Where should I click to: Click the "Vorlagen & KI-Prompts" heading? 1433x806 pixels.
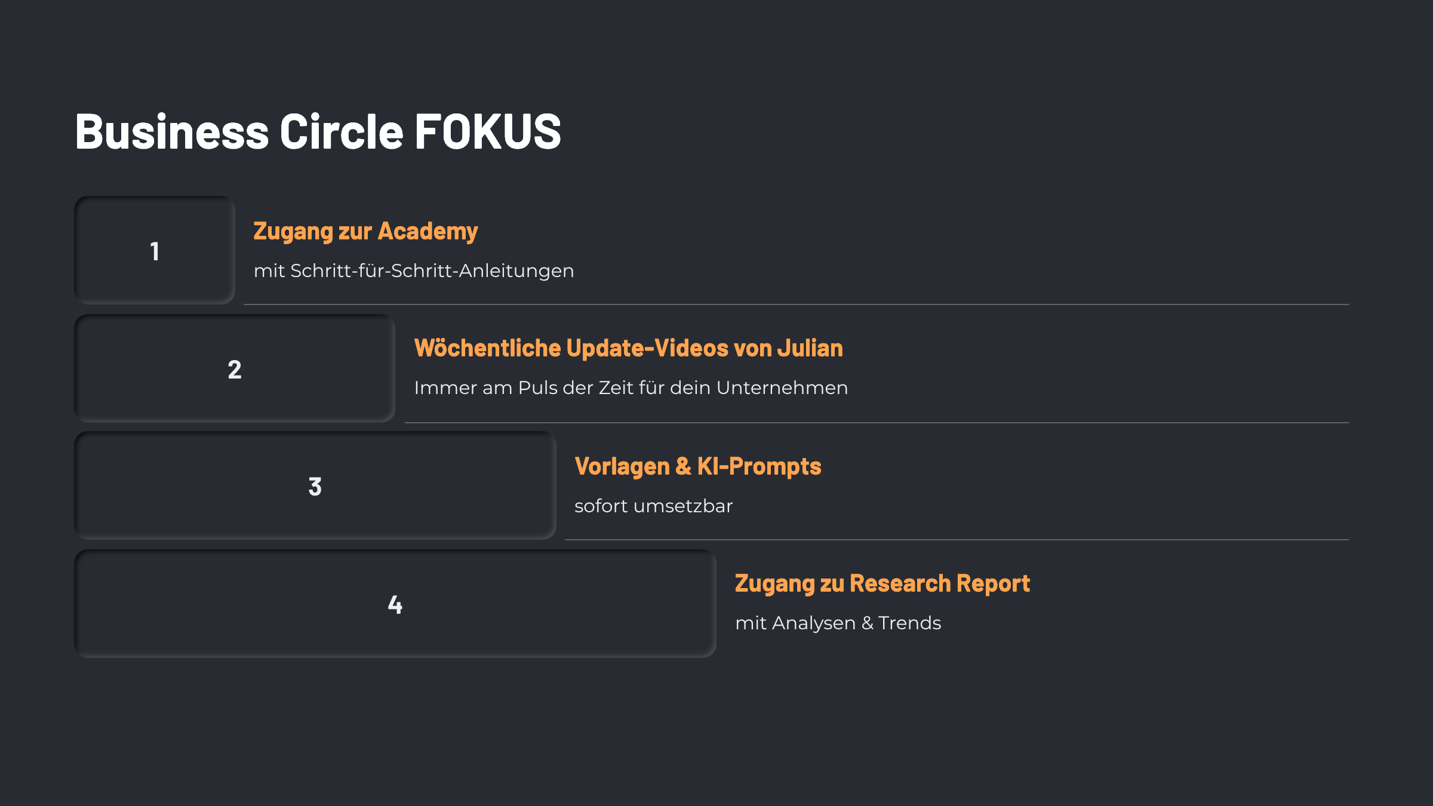(x=697, y=467)
